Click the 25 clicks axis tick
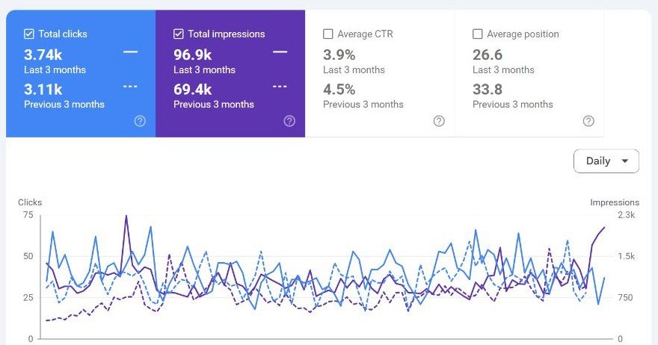This screenshot has height=345, width=658. tap(28, 298)
